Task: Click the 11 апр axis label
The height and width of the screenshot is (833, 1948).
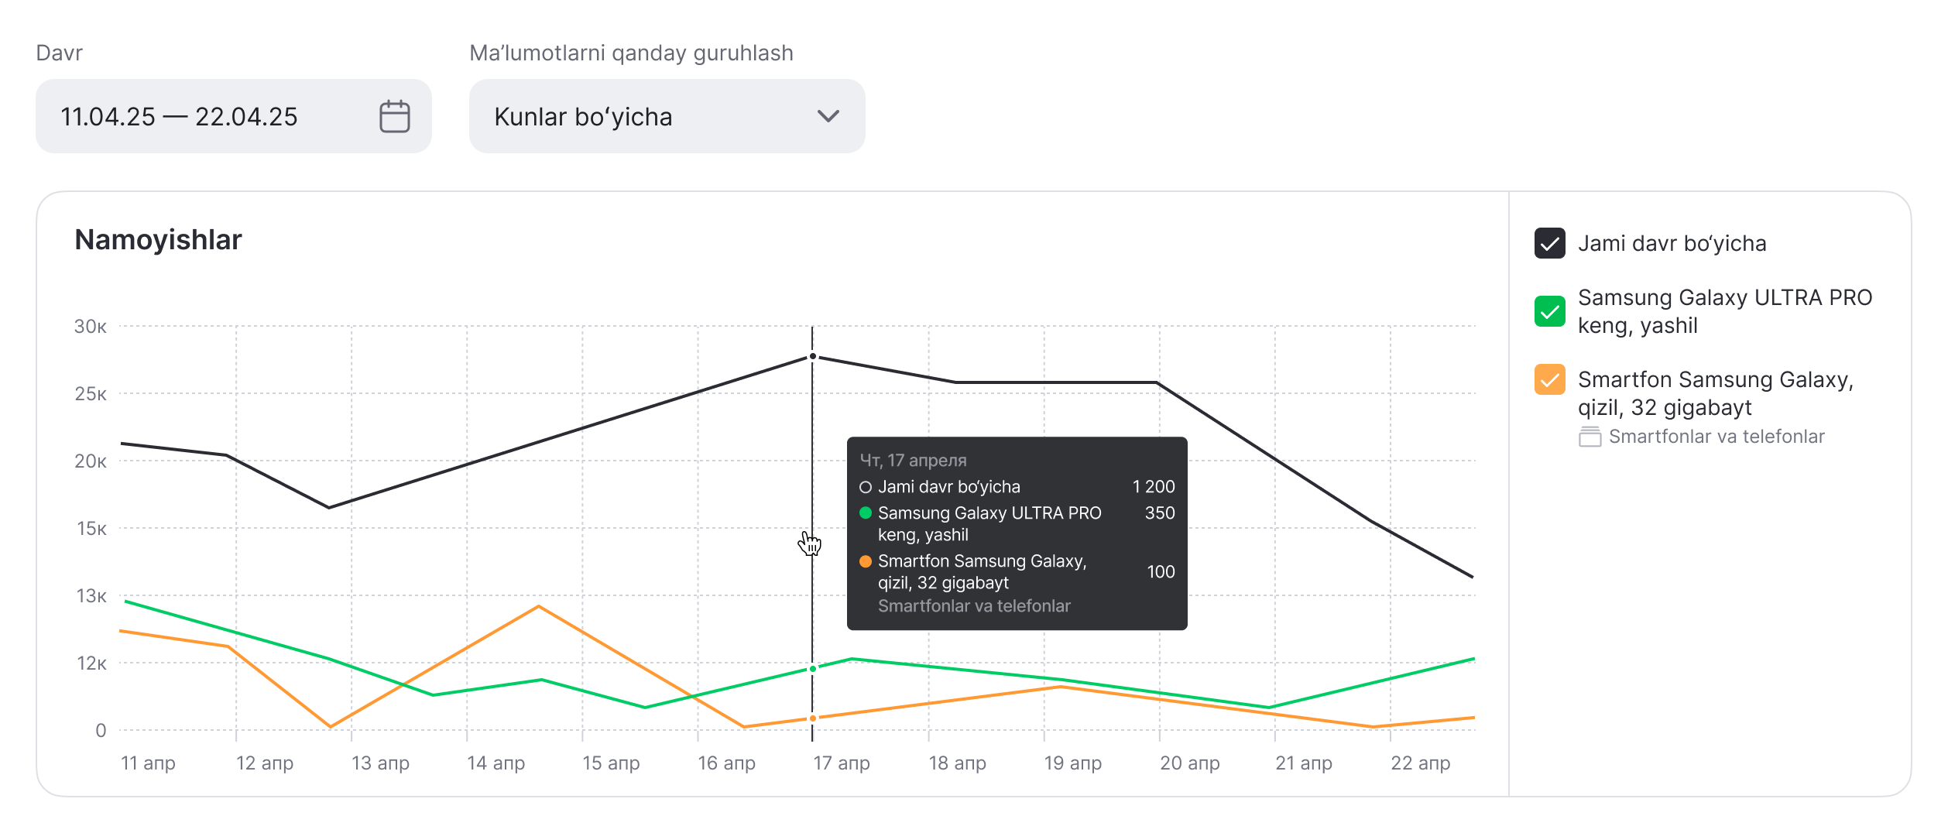Action: [x=148, y=763]
